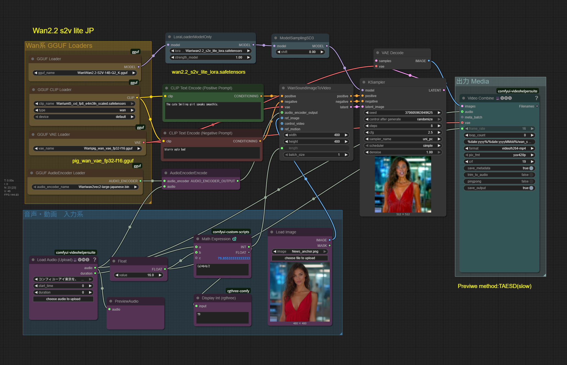Screen dimensions: 567x365
Task: Collapse GGUF Loader node with its dot
Action: [32, 59]
